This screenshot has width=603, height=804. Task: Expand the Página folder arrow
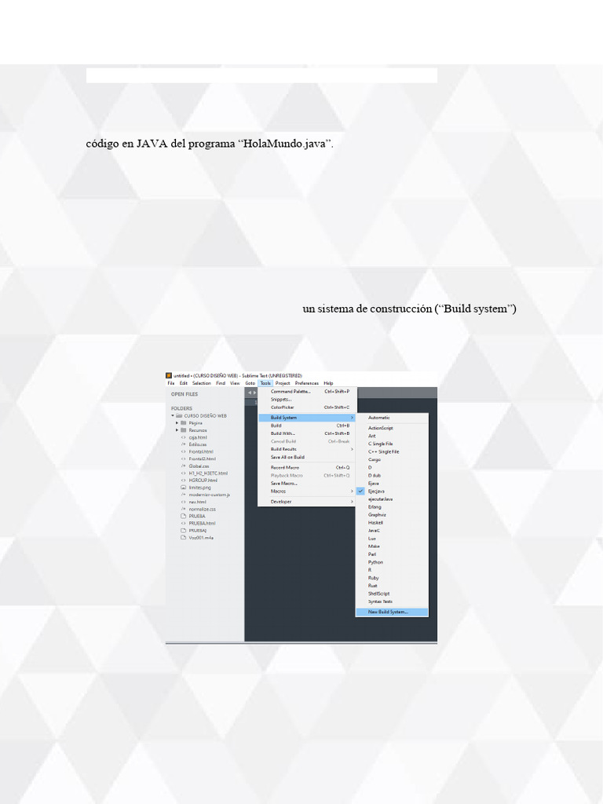(x=177, y=423)
